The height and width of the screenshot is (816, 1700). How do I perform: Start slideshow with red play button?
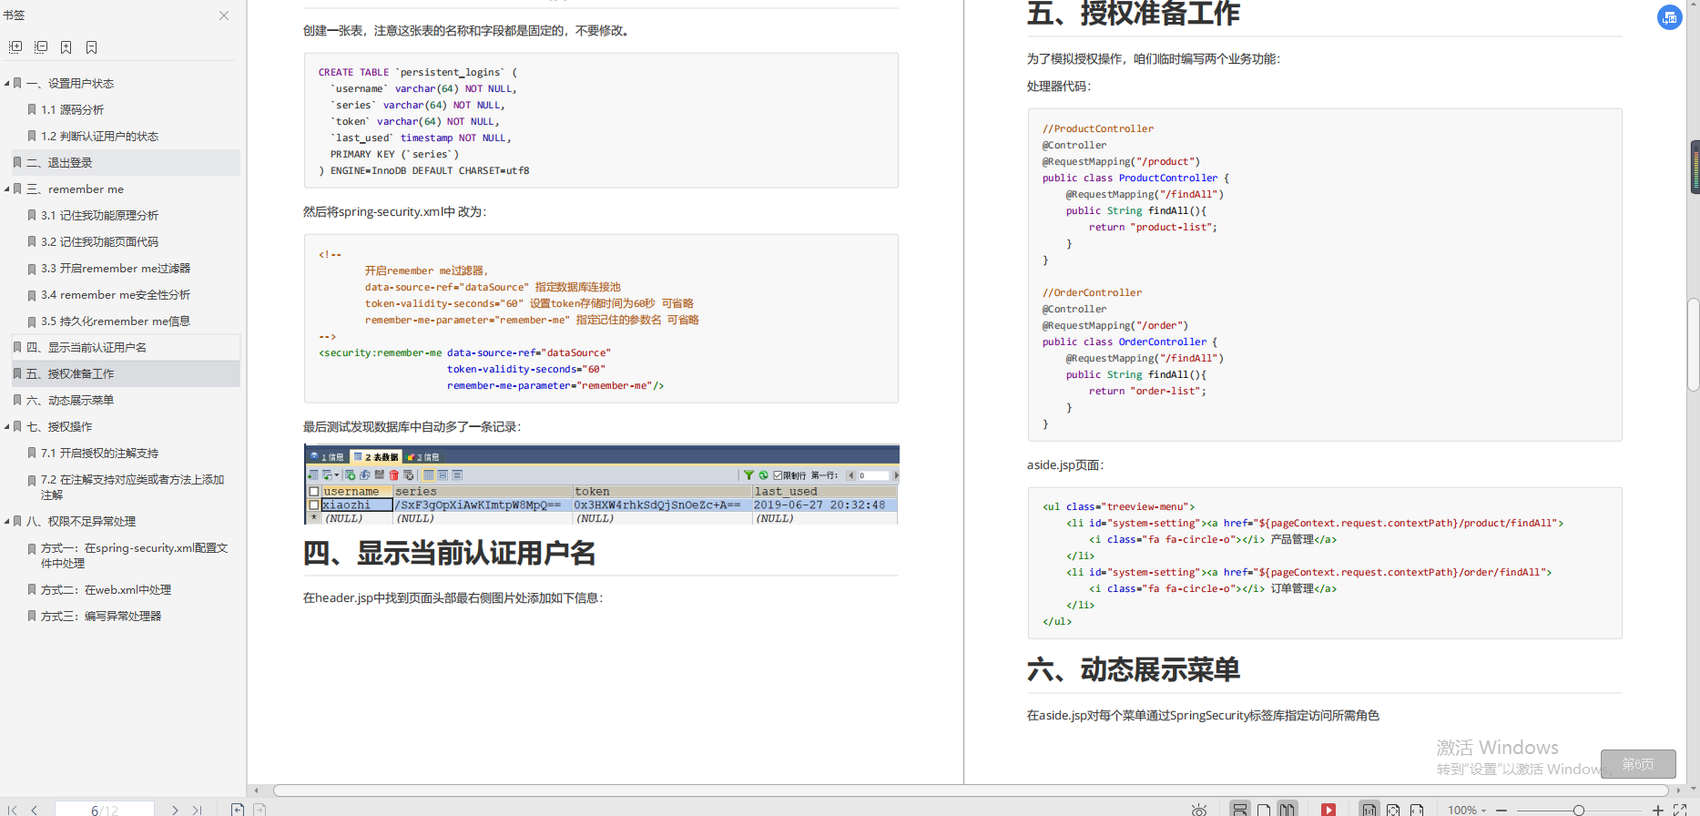(x=1328, y=810)
